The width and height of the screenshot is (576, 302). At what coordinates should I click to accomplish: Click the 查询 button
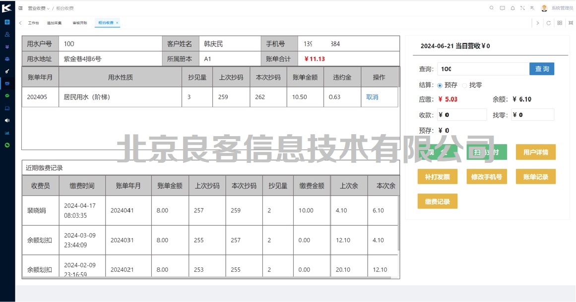pyautogui.click(x=542, y=69)
